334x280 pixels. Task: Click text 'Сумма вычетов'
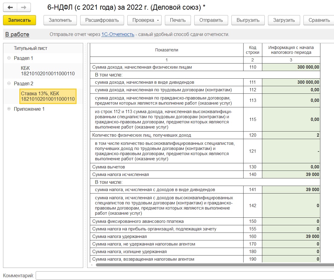pyautogui.click(x=108, y=167)
